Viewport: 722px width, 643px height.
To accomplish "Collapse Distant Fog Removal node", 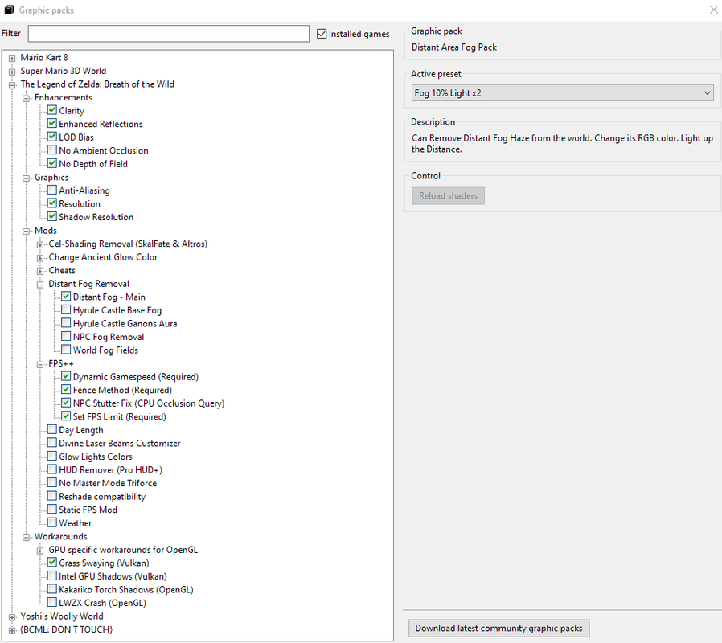I will click(x=40, y=285).
